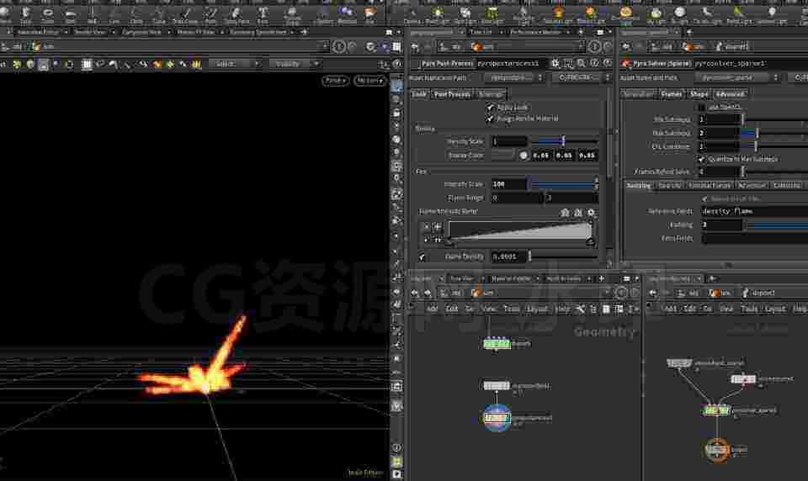Open the Layout menu in Geometry network

click(537, 309)
